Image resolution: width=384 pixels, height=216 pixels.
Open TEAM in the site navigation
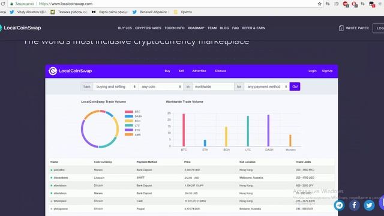212,28
